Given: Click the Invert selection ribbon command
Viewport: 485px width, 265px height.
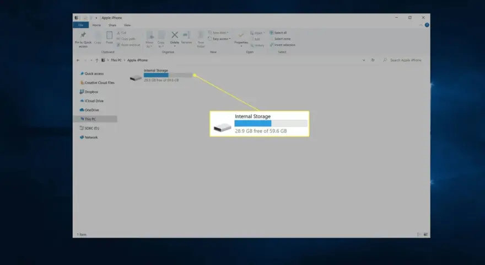Looking at the screenshot, I should [282, 45].
